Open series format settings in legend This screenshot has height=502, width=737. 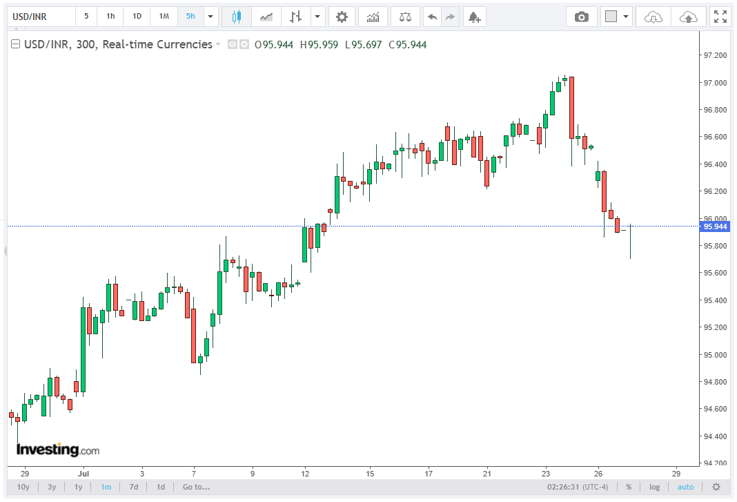(244, 45)
